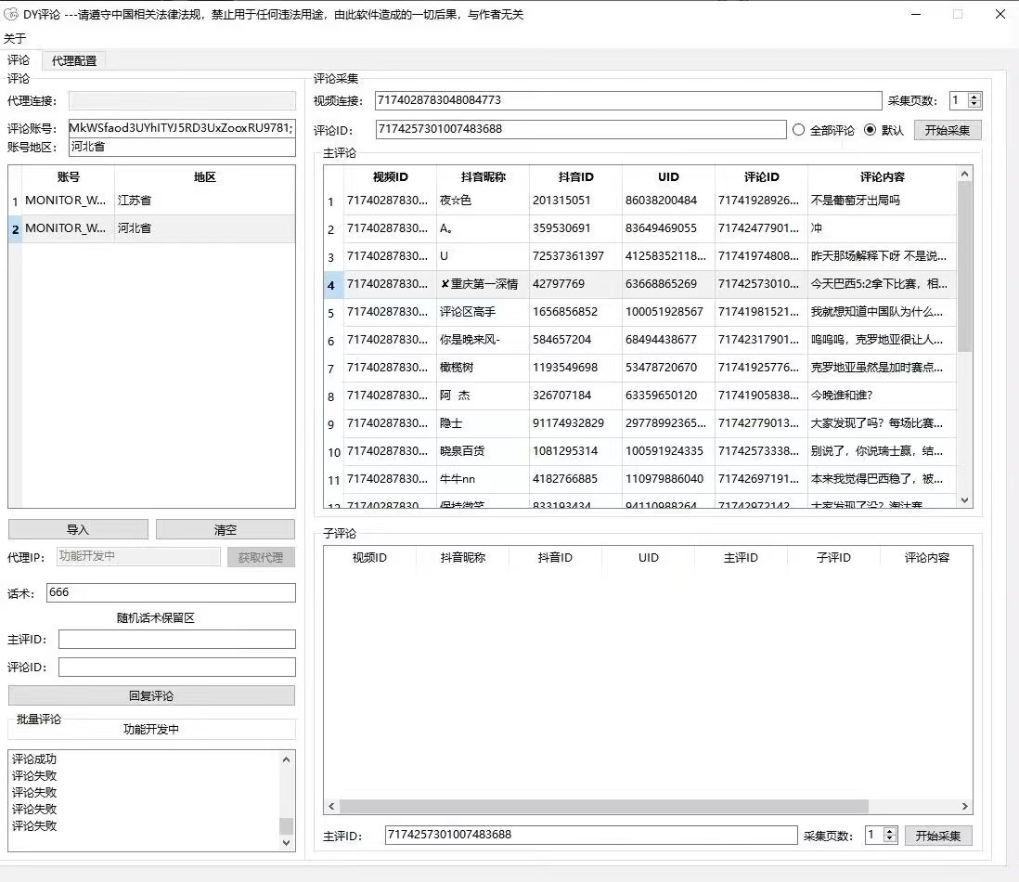Click the left panel 评论ID input field
The height and width of the screenshot is (882, 1019).
pyautogui.click(x=176, y=668)
